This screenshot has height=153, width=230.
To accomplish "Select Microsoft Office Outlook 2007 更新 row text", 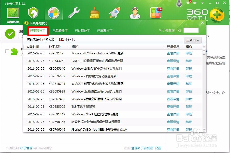I will (97, 53).
